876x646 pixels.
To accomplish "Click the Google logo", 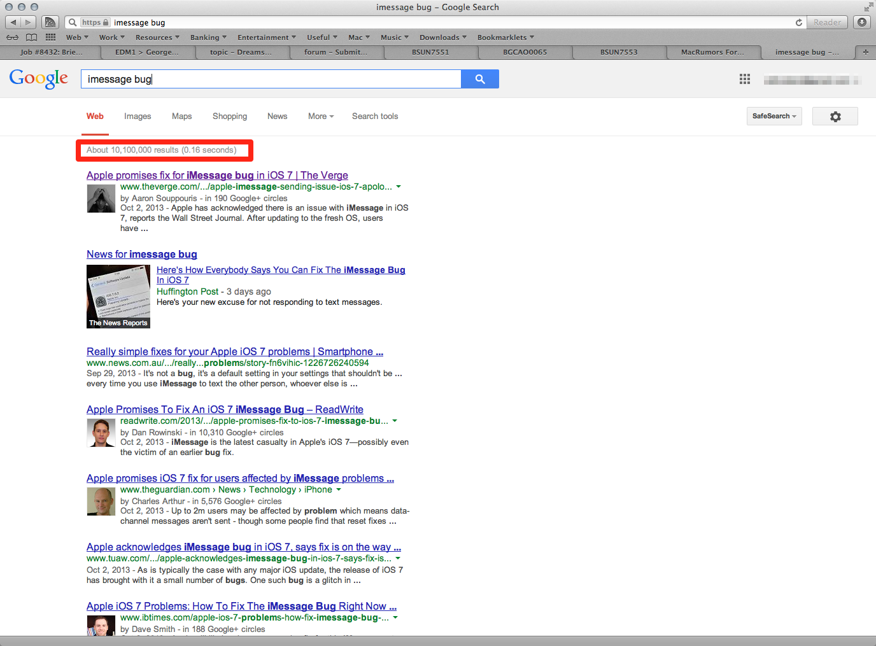I will click(x=39, y=79).
